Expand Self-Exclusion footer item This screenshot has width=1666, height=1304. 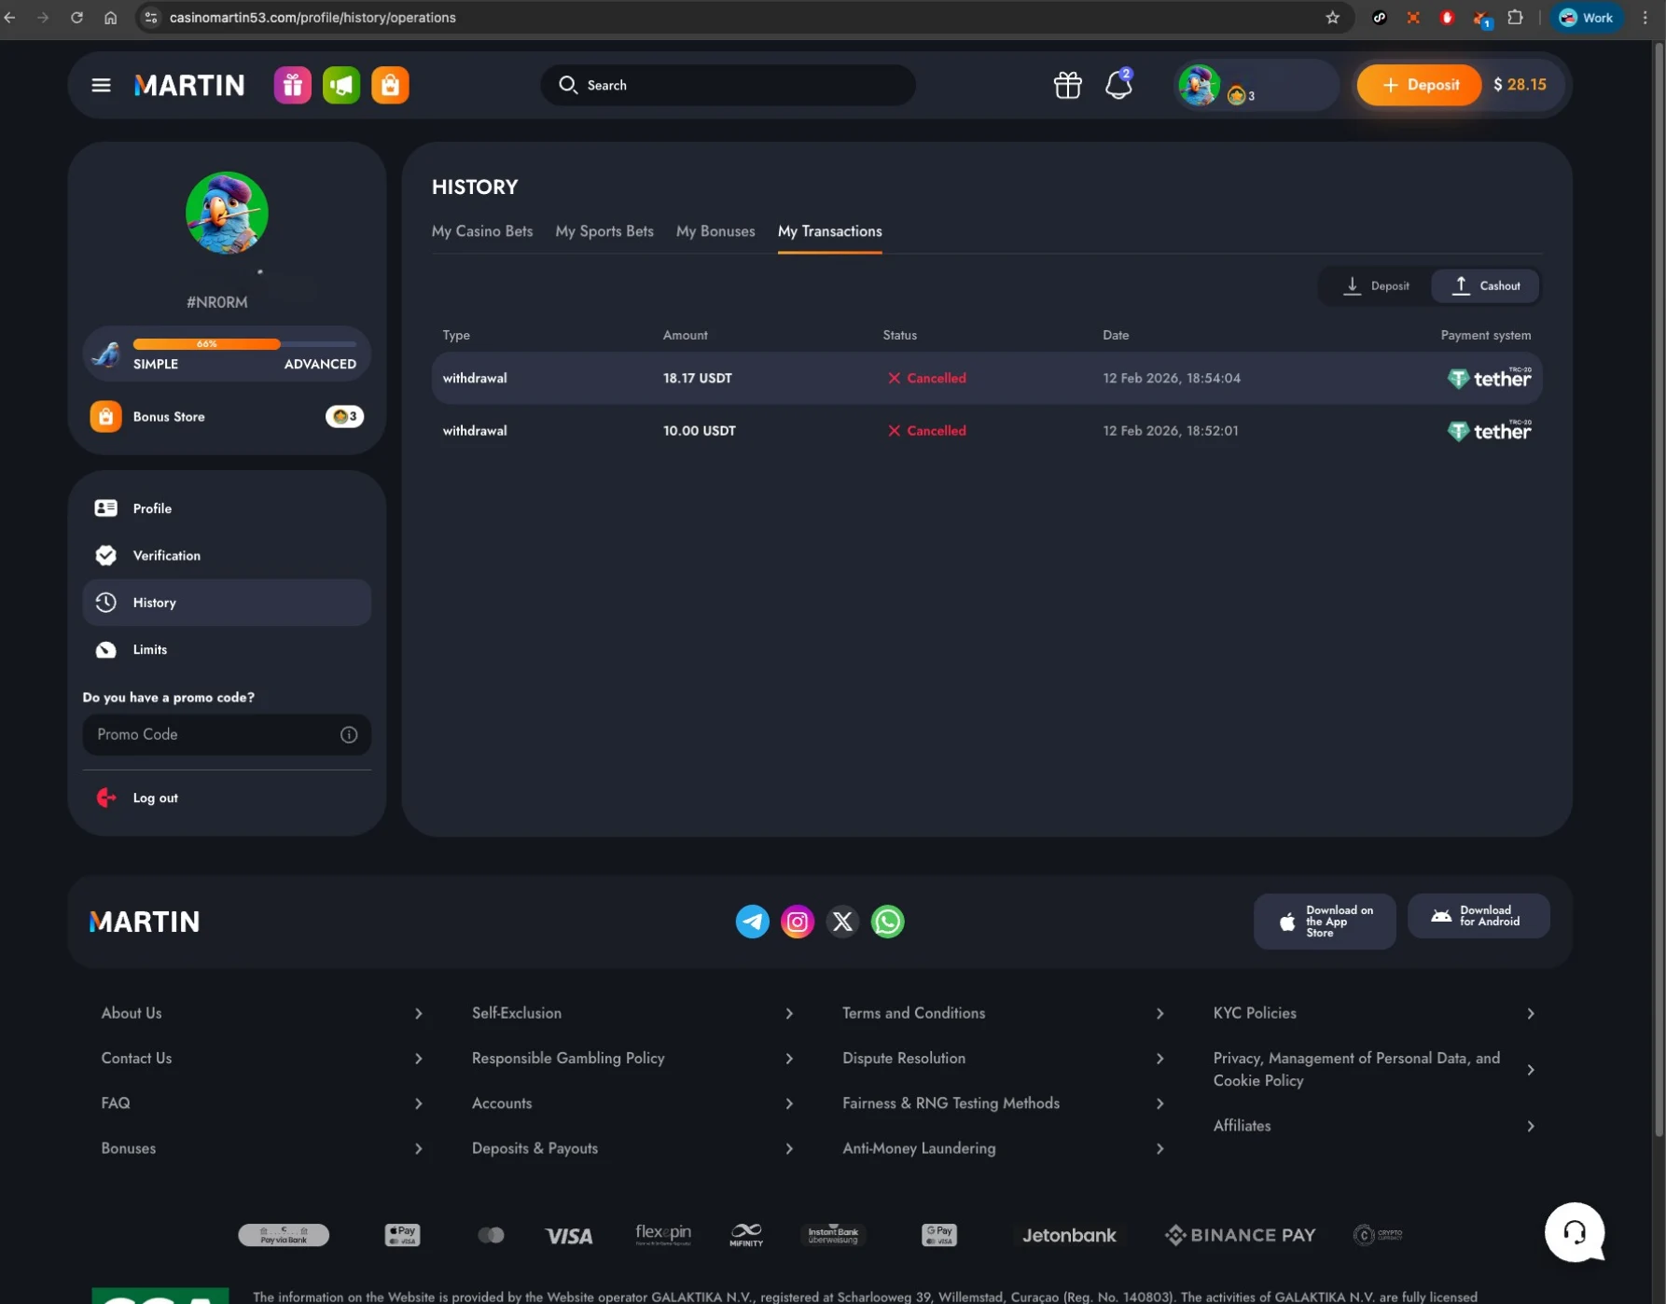pos(632,1014)
